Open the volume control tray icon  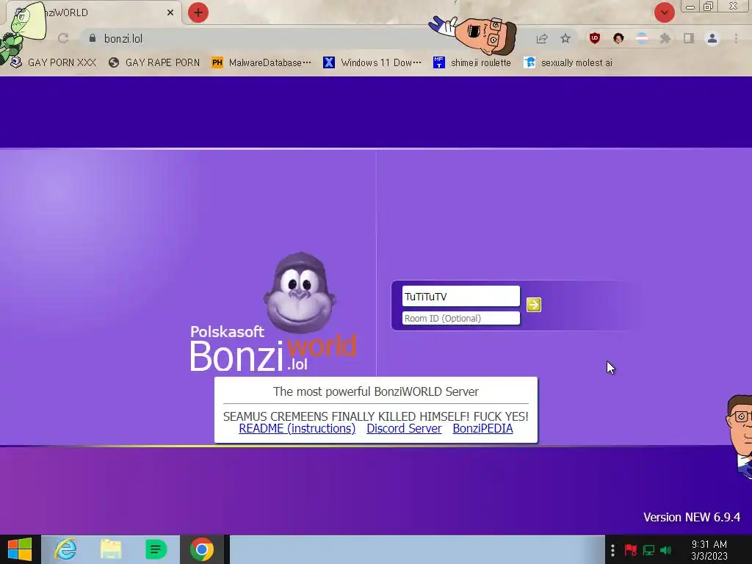[x=665, y=550]
